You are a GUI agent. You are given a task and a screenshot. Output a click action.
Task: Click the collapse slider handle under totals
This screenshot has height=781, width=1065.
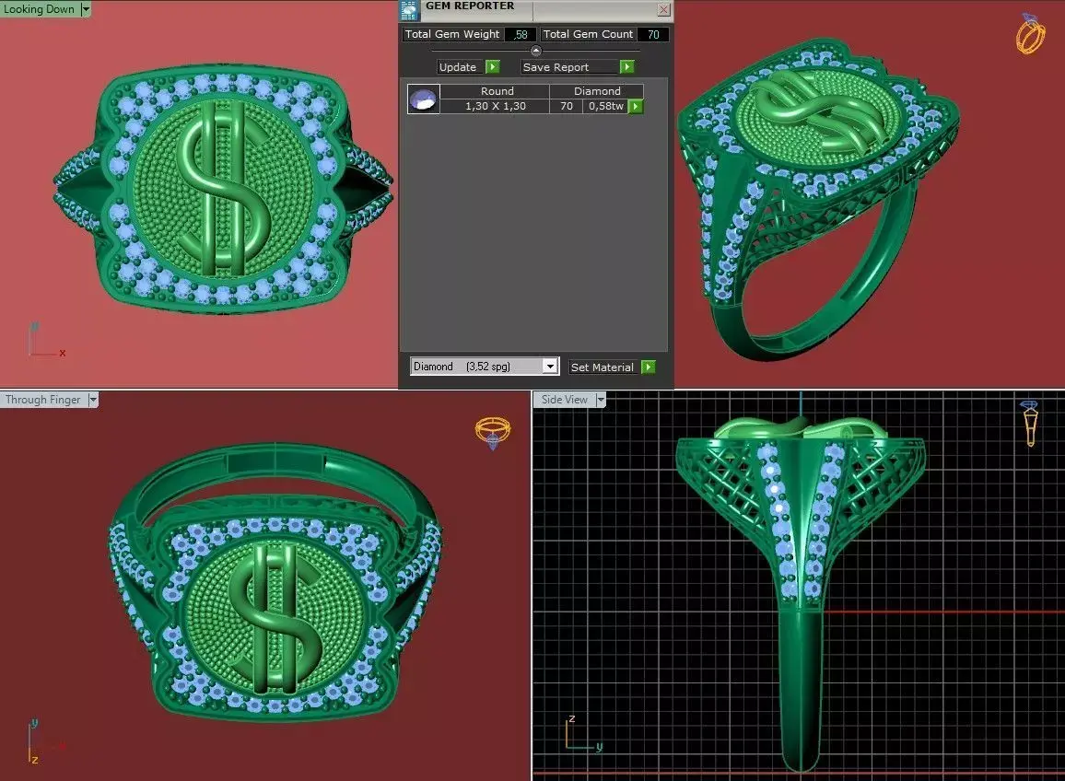point(536,51)
